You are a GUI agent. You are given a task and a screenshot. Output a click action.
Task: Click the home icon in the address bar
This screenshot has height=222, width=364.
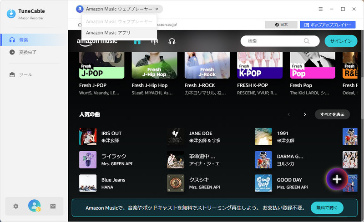80,25
